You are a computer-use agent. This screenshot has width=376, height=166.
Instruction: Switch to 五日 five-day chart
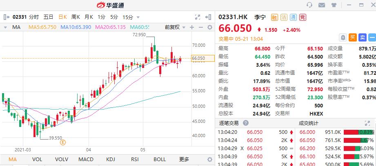point(48,17)
